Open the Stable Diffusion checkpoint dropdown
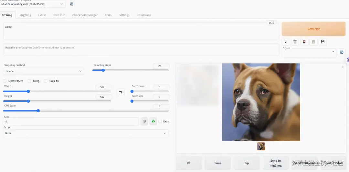This screenshot has height=172, width=349. pyautogui.click(x=33, y=4)
